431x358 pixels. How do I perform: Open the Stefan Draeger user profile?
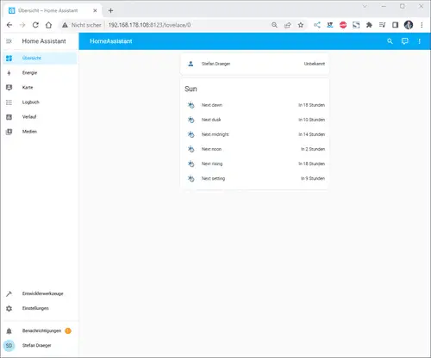tap(40, 346)
